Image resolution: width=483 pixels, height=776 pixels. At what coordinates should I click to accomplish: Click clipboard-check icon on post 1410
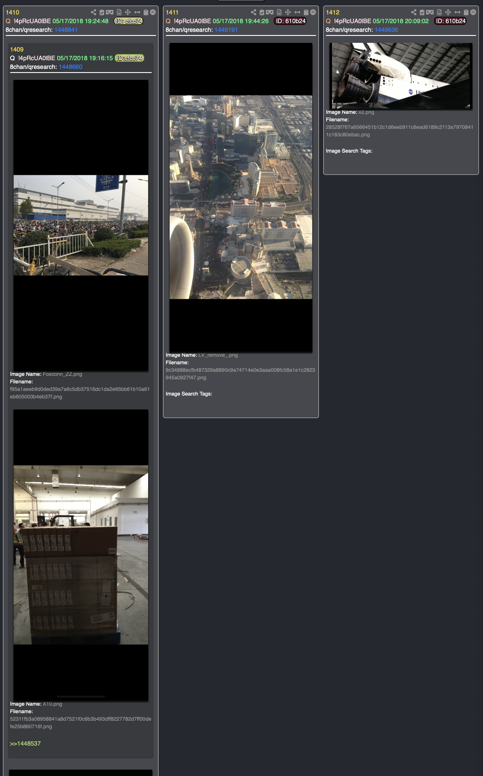click(101, 12)
